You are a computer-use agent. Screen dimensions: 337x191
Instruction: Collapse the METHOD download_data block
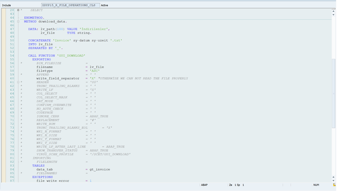point(18,21)
